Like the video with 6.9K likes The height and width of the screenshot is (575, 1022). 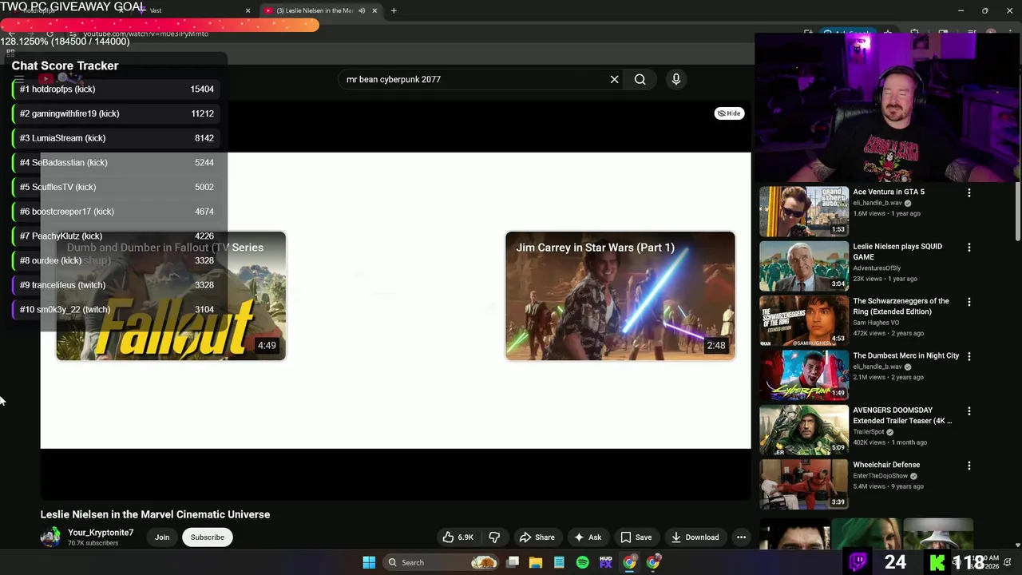(x=458, y=537)
